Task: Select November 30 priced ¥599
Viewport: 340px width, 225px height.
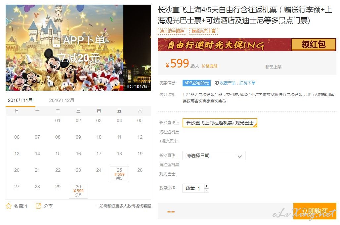Action: [78, 191]
